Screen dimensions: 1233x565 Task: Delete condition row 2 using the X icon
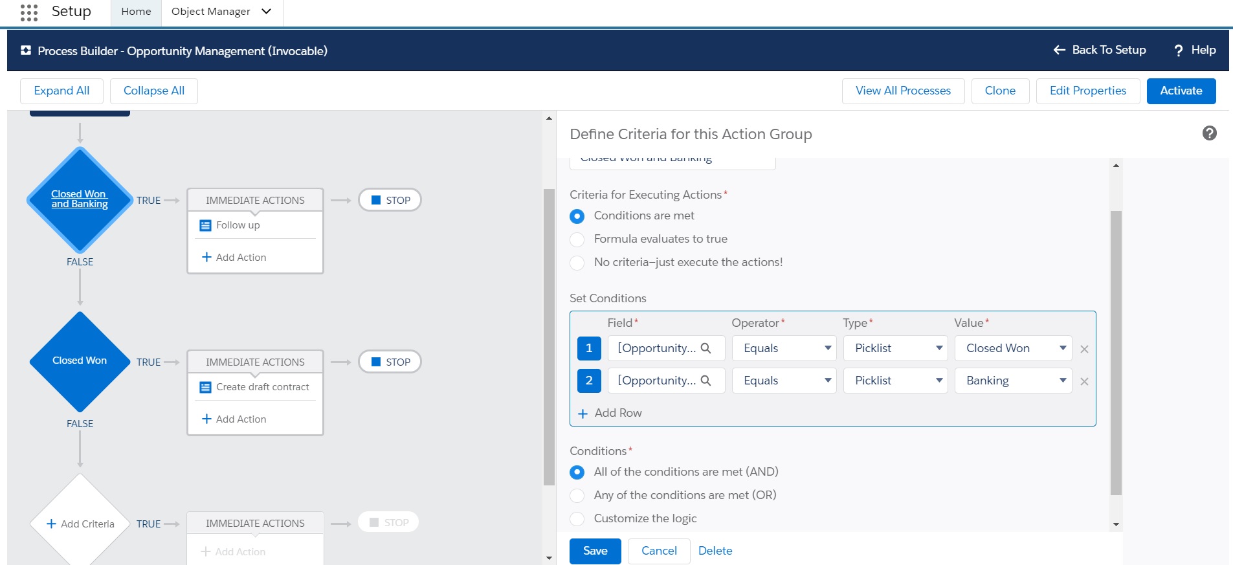1084,382
